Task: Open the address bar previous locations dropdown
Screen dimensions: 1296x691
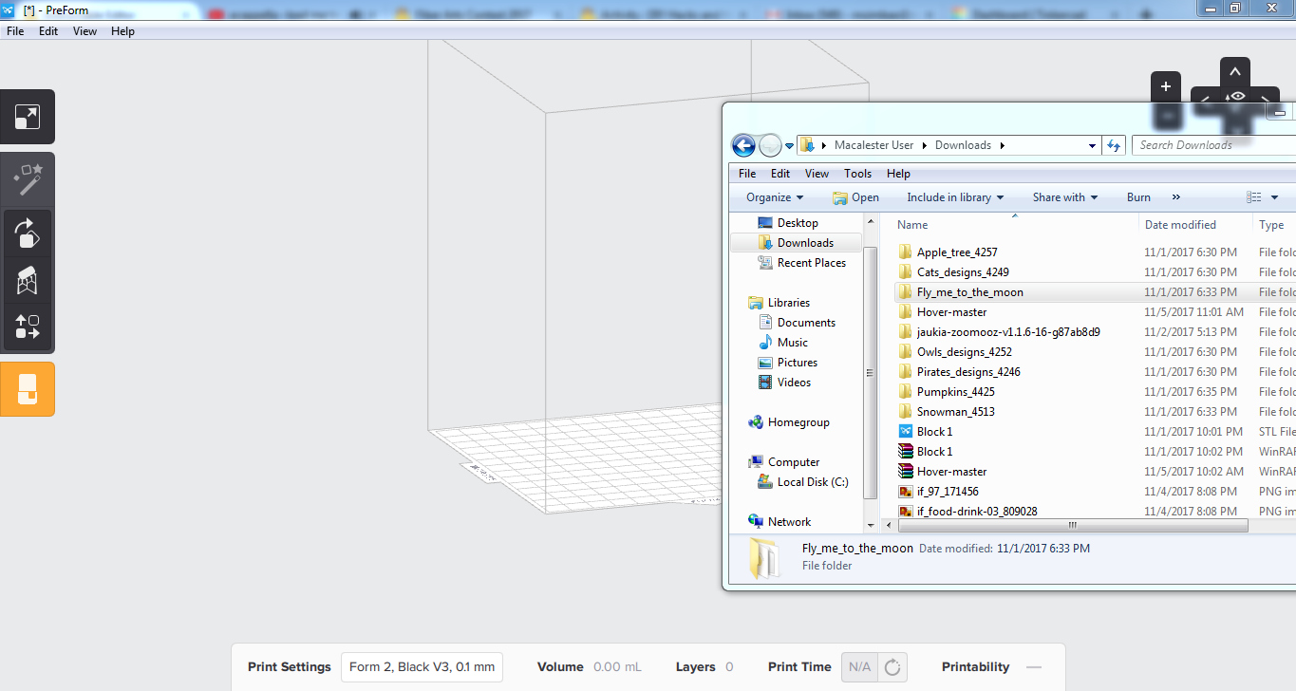Action: 1092,146
